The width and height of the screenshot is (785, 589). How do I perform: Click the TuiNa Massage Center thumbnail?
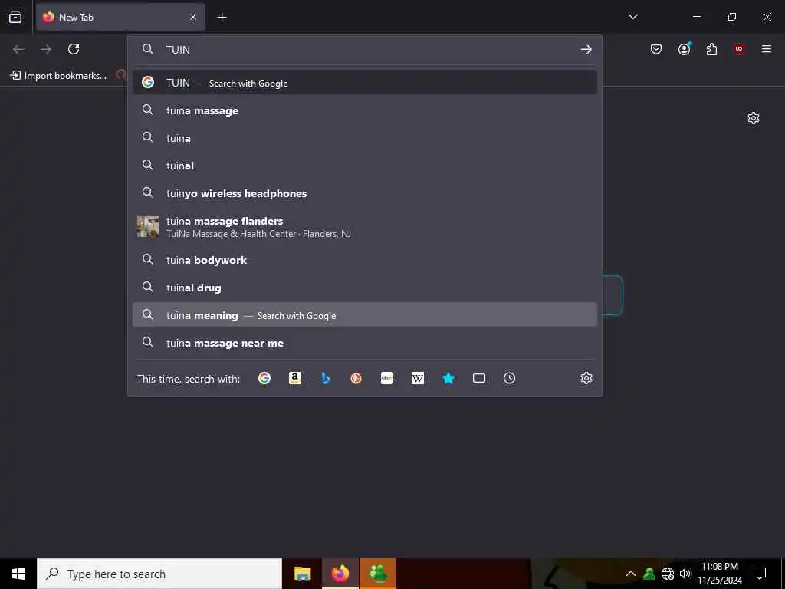pos(148,226)
